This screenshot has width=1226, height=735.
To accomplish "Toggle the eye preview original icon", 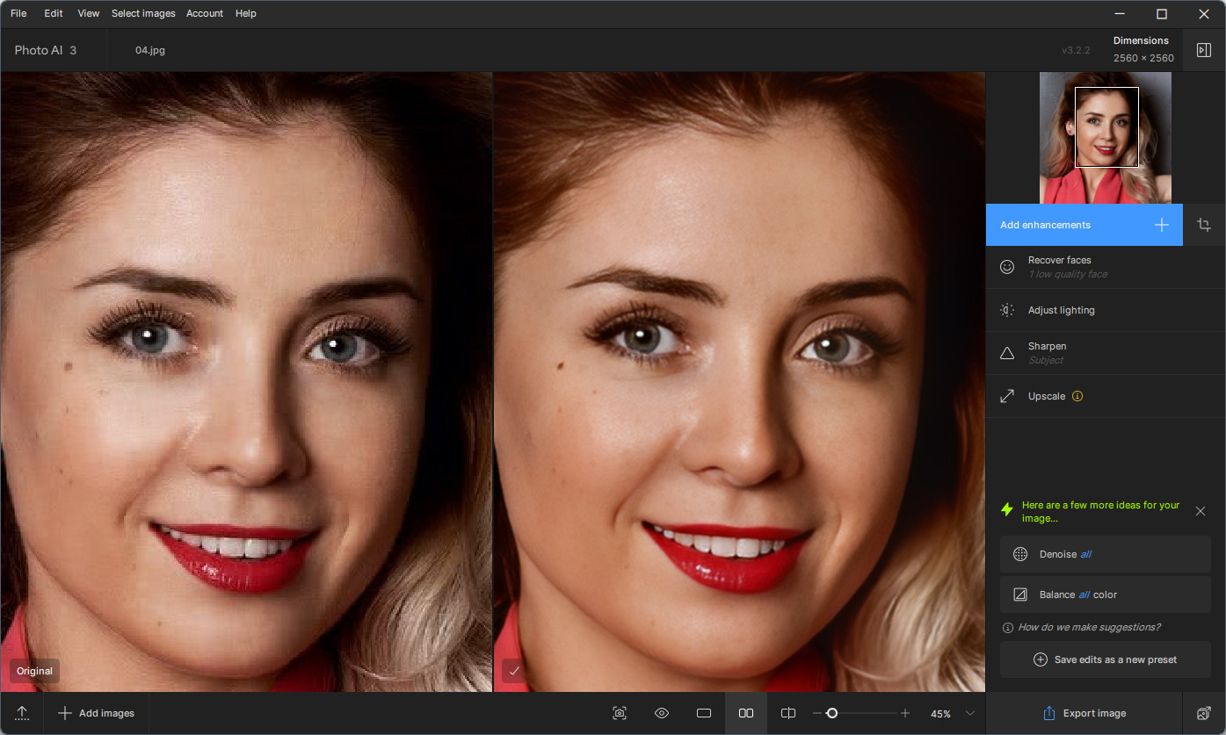I will pyautogui.click(x=662, y=713).
